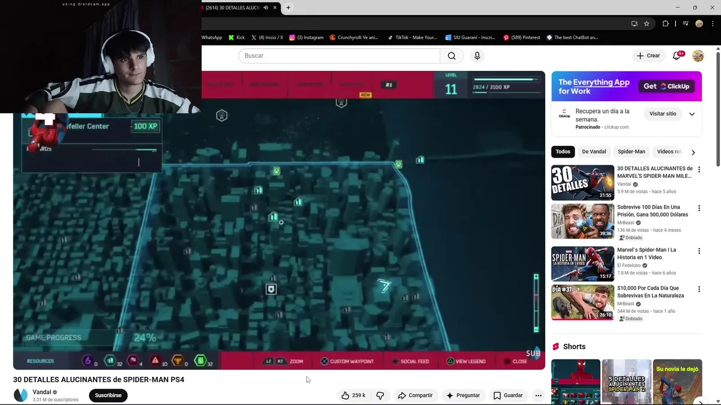Open Inicio / X bookmark
721x405 pixels.
[267, 38]
